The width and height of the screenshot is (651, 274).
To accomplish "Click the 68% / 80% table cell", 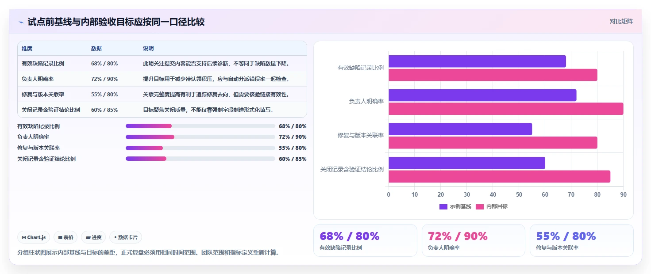I will click(x=104, y=64).
